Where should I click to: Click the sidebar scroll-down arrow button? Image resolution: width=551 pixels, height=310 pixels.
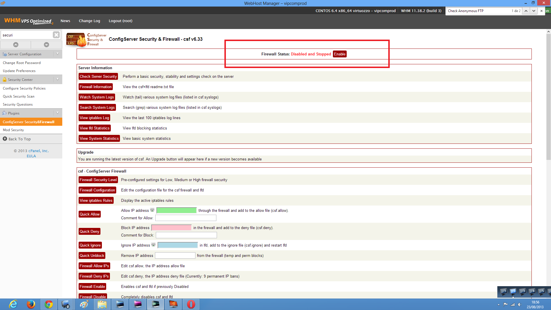tap(46, 45)
